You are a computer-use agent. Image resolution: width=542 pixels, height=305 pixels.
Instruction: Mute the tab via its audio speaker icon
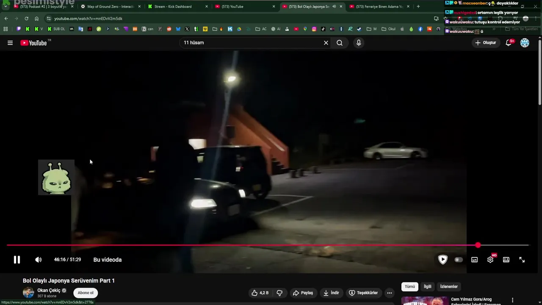[334, 6]
